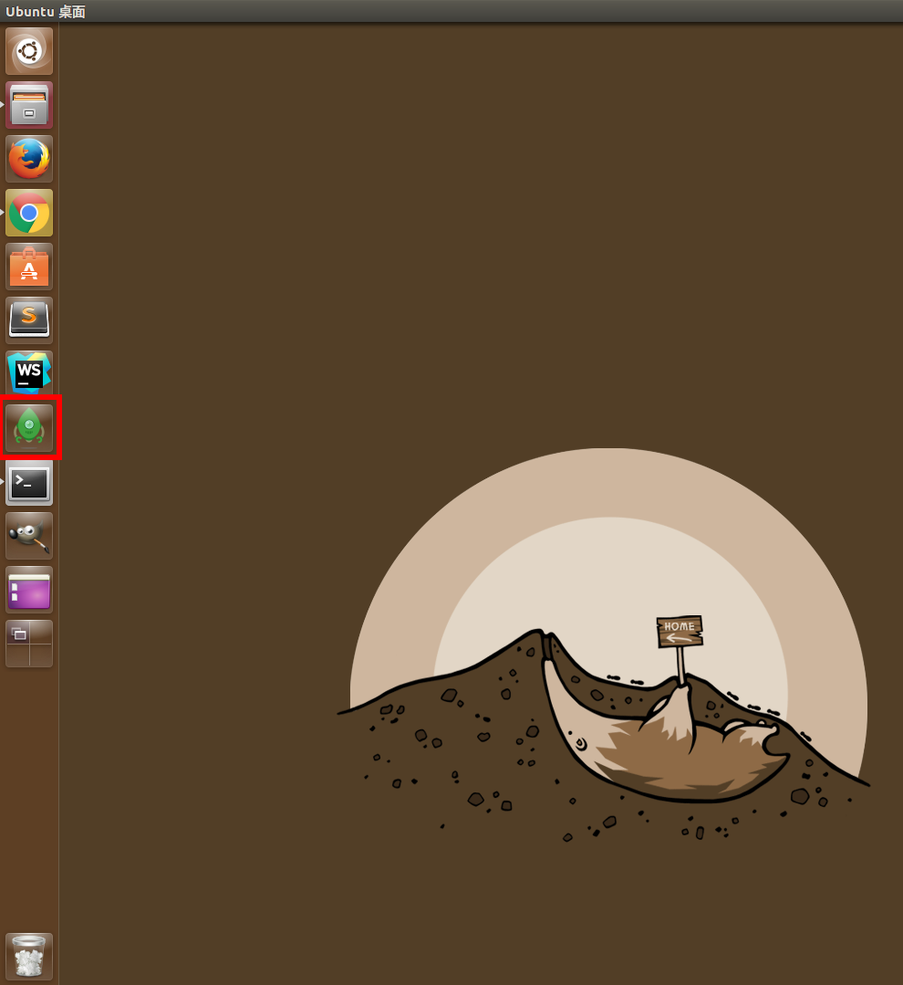Launch Robomongo green rocket icon
The image size is (903, 985).
29,427
